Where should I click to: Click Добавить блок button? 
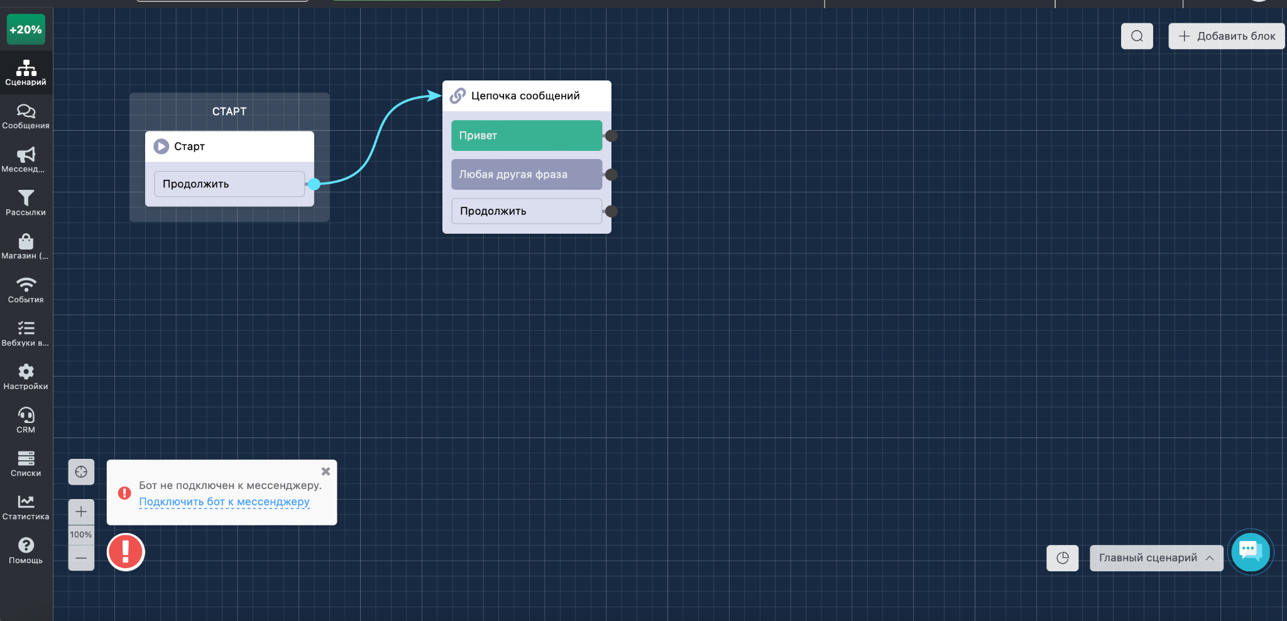[x=1227, y=36]
